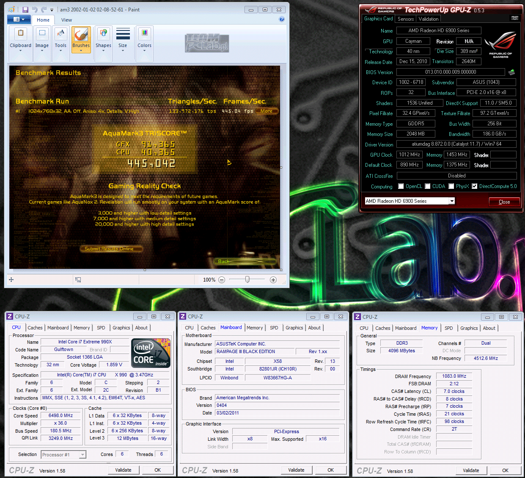
Task: Select the Brushes tool icon in Paint
Action: (81, 33)
